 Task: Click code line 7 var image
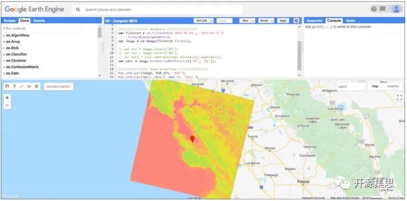pyautogui.click(x=154, y=41)
